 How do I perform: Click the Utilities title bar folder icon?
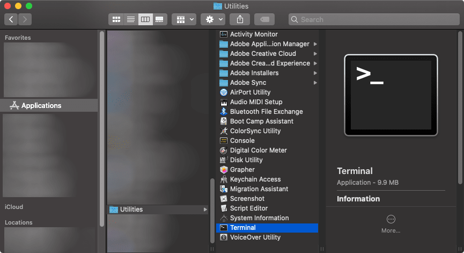point(218,6)
